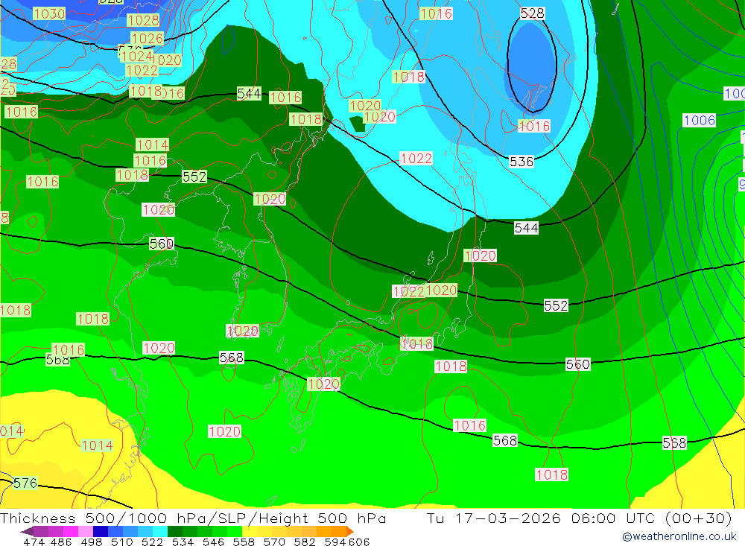Click the "1024" isobar label

136,57
